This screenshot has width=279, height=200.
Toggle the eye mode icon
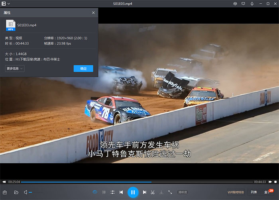(x=95, y=192)
